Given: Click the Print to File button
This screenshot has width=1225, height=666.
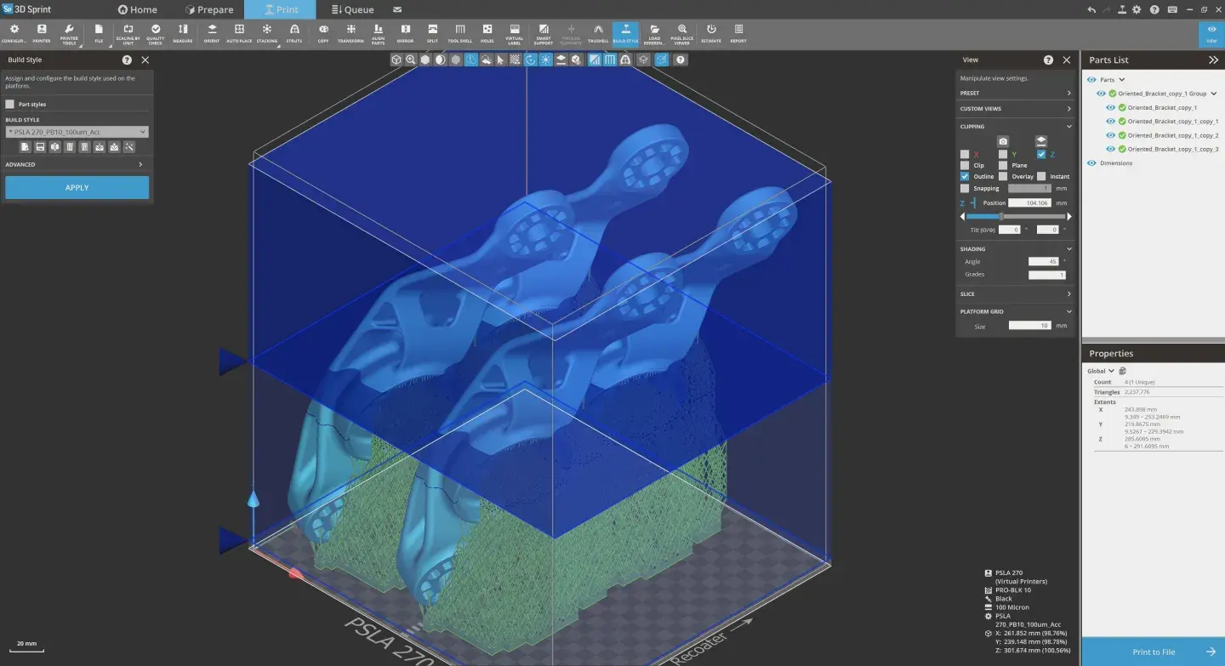Looking at the screenshot, I should click(x=1153, y=652).
